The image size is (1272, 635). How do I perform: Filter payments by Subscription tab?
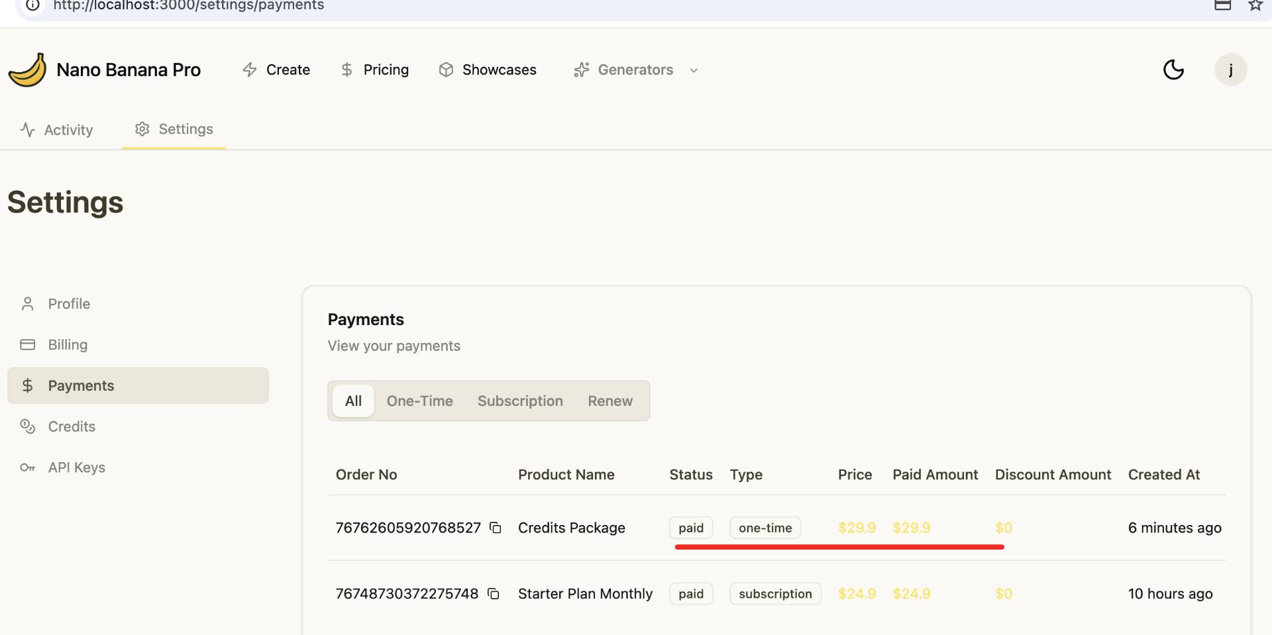pyautogui.click(x=520, y=401)
